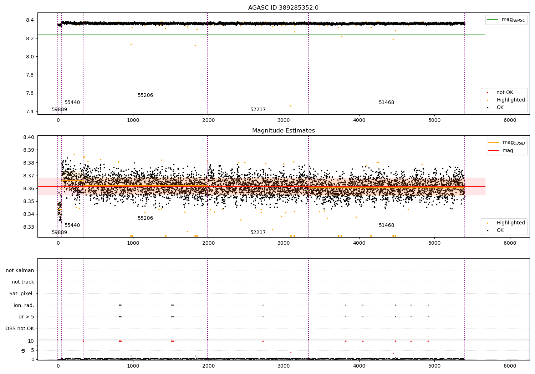This screenshot has width=535, height=374.
Task: Click OBSID label '52217' in Magnitude Estimates plot
Action: (258, 233)
